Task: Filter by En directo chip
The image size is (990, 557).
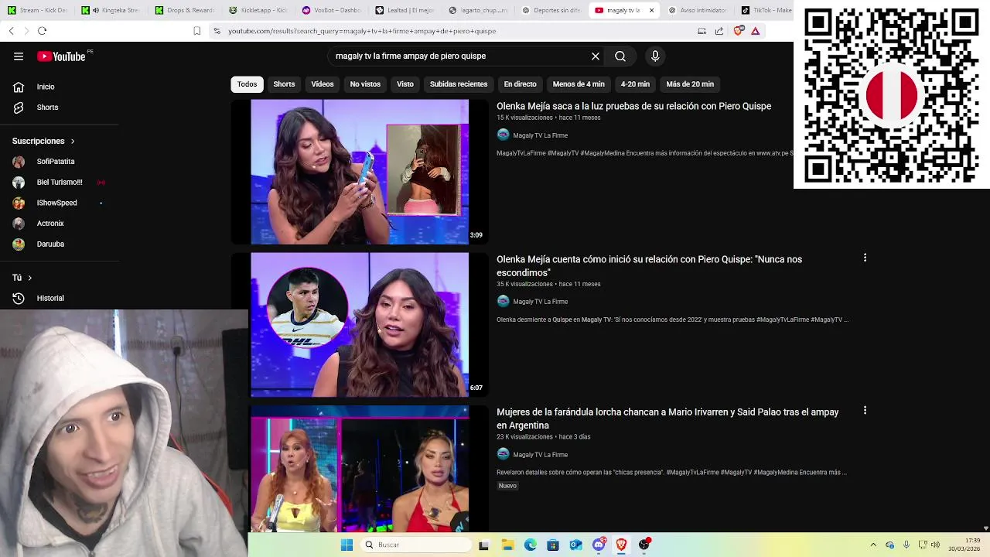Action: click(x=520, y=84)
